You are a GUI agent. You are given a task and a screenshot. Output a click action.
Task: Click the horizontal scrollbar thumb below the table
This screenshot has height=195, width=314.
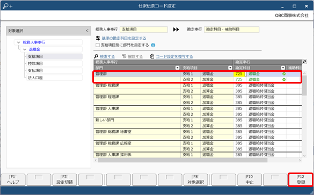coord(182,160)
